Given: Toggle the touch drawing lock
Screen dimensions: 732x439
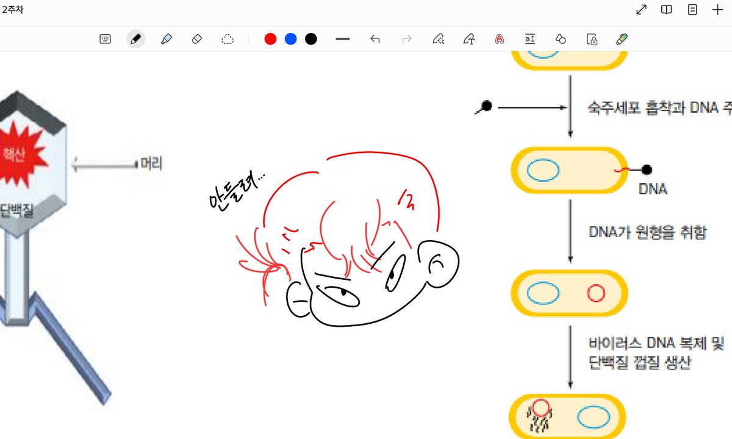Looking at the screenshot, I should point(591,38).
